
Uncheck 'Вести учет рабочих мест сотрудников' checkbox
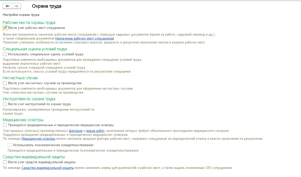click(x=5, y=28)
